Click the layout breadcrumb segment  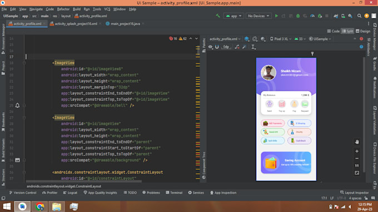pyautogui.click(x=66, y=16)
